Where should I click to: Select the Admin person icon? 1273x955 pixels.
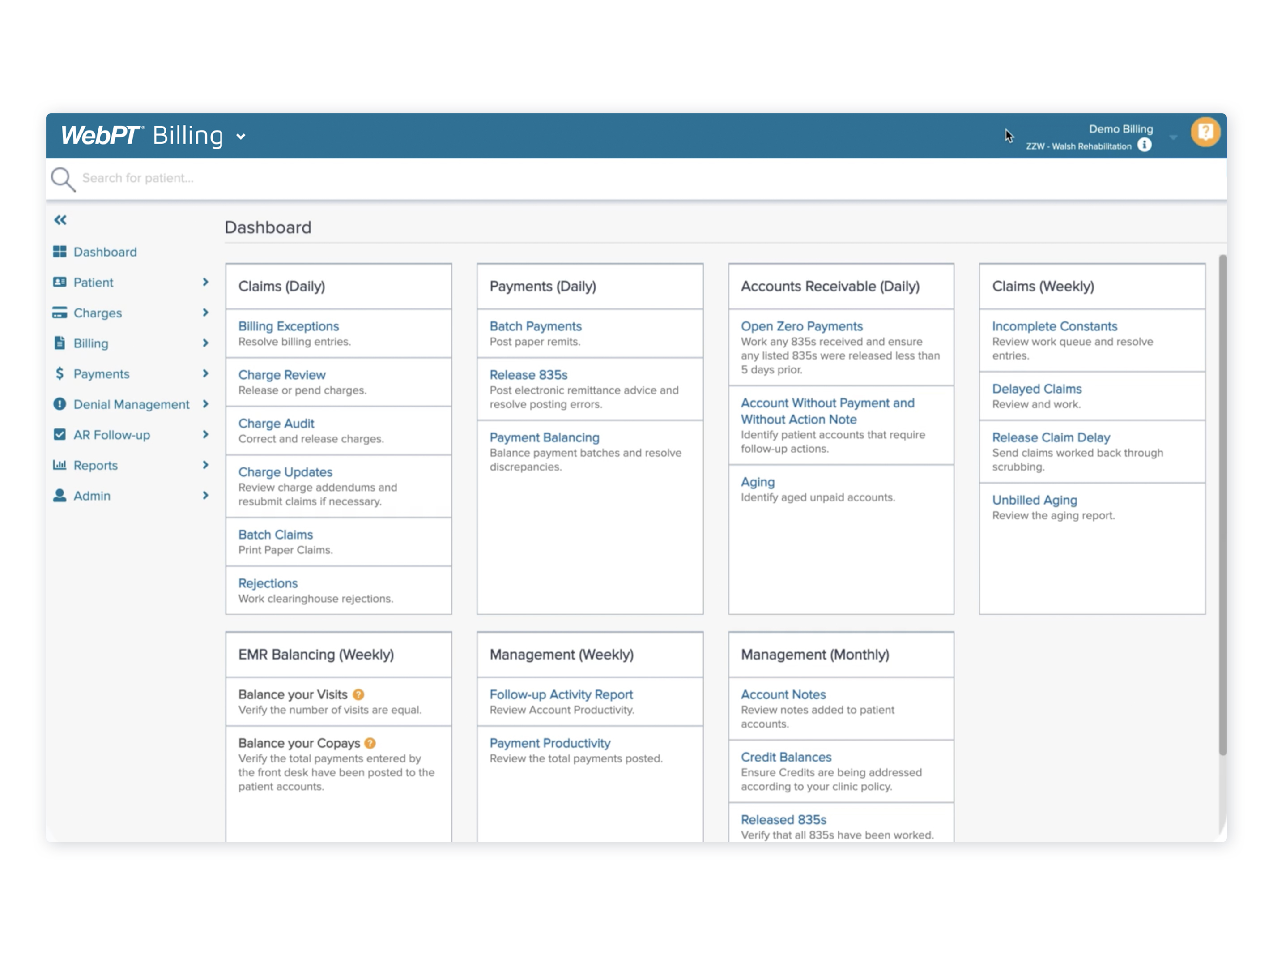(x=59, y=495)
